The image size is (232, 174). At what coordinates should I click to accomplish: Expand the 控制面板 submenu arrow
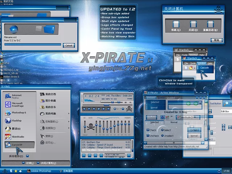pos(69,122)
